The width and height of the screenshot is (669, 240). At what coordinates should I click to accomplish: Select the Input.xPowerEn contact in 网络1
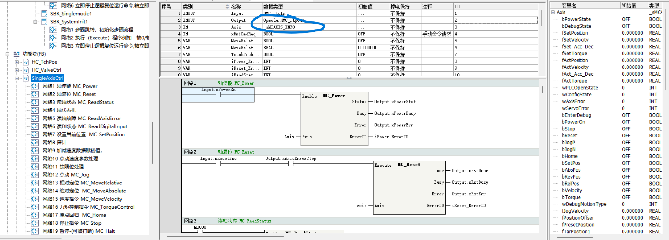coord(218,95)
